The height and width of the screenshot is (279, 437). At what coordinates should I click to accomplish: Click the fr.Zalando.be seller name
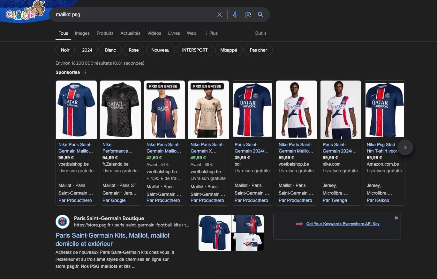pos(116,164)
